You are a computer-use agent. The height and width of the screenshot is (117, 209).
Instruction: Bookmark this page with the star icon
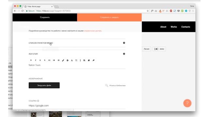tap(148, 11)
